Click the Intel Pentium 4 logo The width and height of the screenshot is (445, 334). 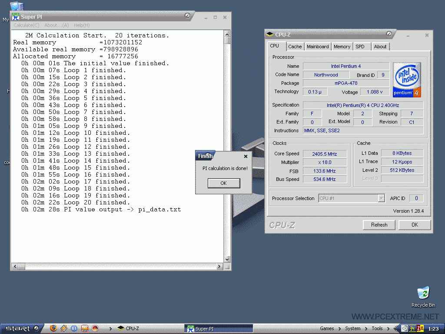tap(407, 80)
